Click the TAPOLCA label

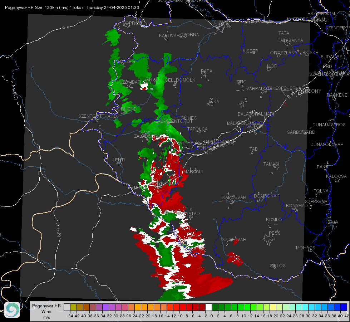click(x=197, y=129)
